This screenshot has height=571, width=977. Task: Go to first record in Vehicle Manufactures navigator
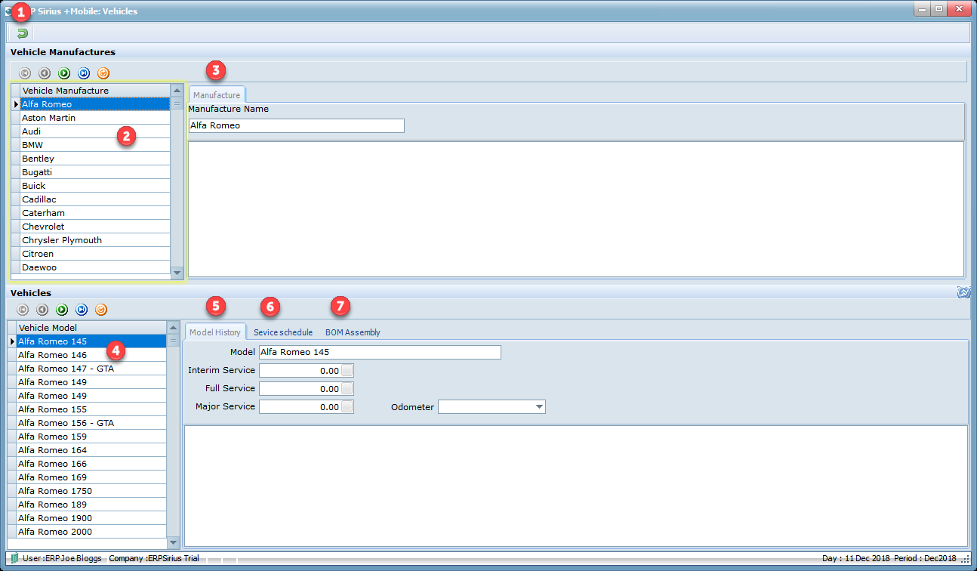click(25, 73)
